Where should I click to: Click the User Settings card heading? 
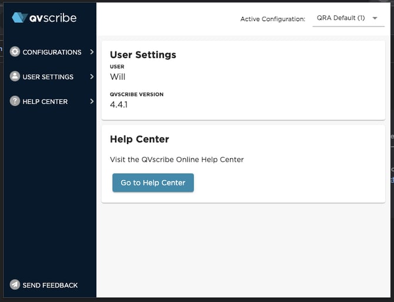point(143,55)
